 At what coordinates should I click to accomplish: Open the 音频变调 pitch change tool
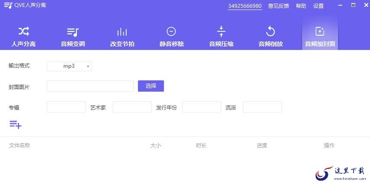73,36
